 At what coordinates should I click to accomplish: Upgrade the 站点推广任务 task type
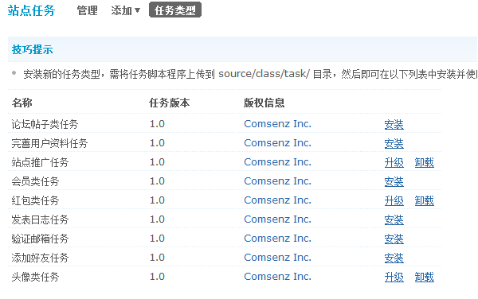394,162
